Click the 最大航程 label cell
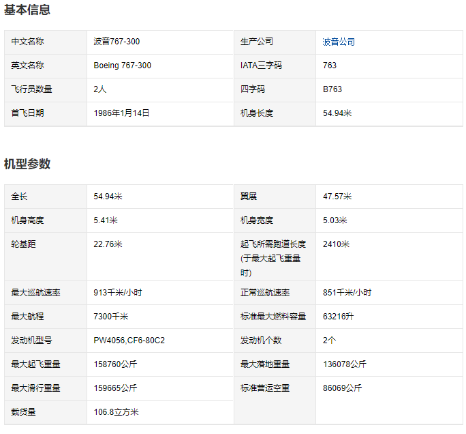 (x=46, y=317)
